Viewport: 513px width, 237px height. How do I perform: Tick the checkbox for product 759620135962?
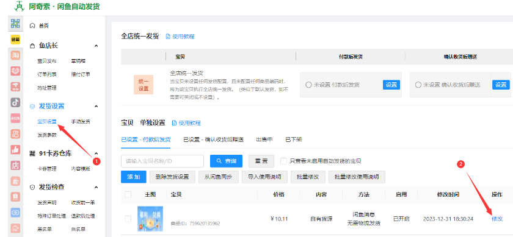tap(128, 219)
